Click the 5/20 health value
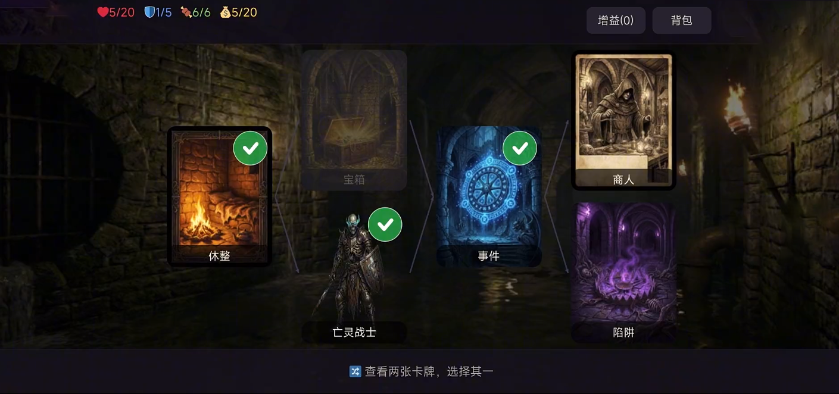This screenshot has height=394, width=839. point(122,12)
